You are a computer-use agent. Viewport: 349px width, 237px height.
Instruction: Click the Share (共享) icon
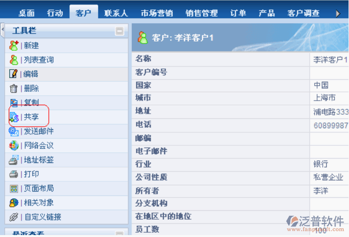coord(14,117)
